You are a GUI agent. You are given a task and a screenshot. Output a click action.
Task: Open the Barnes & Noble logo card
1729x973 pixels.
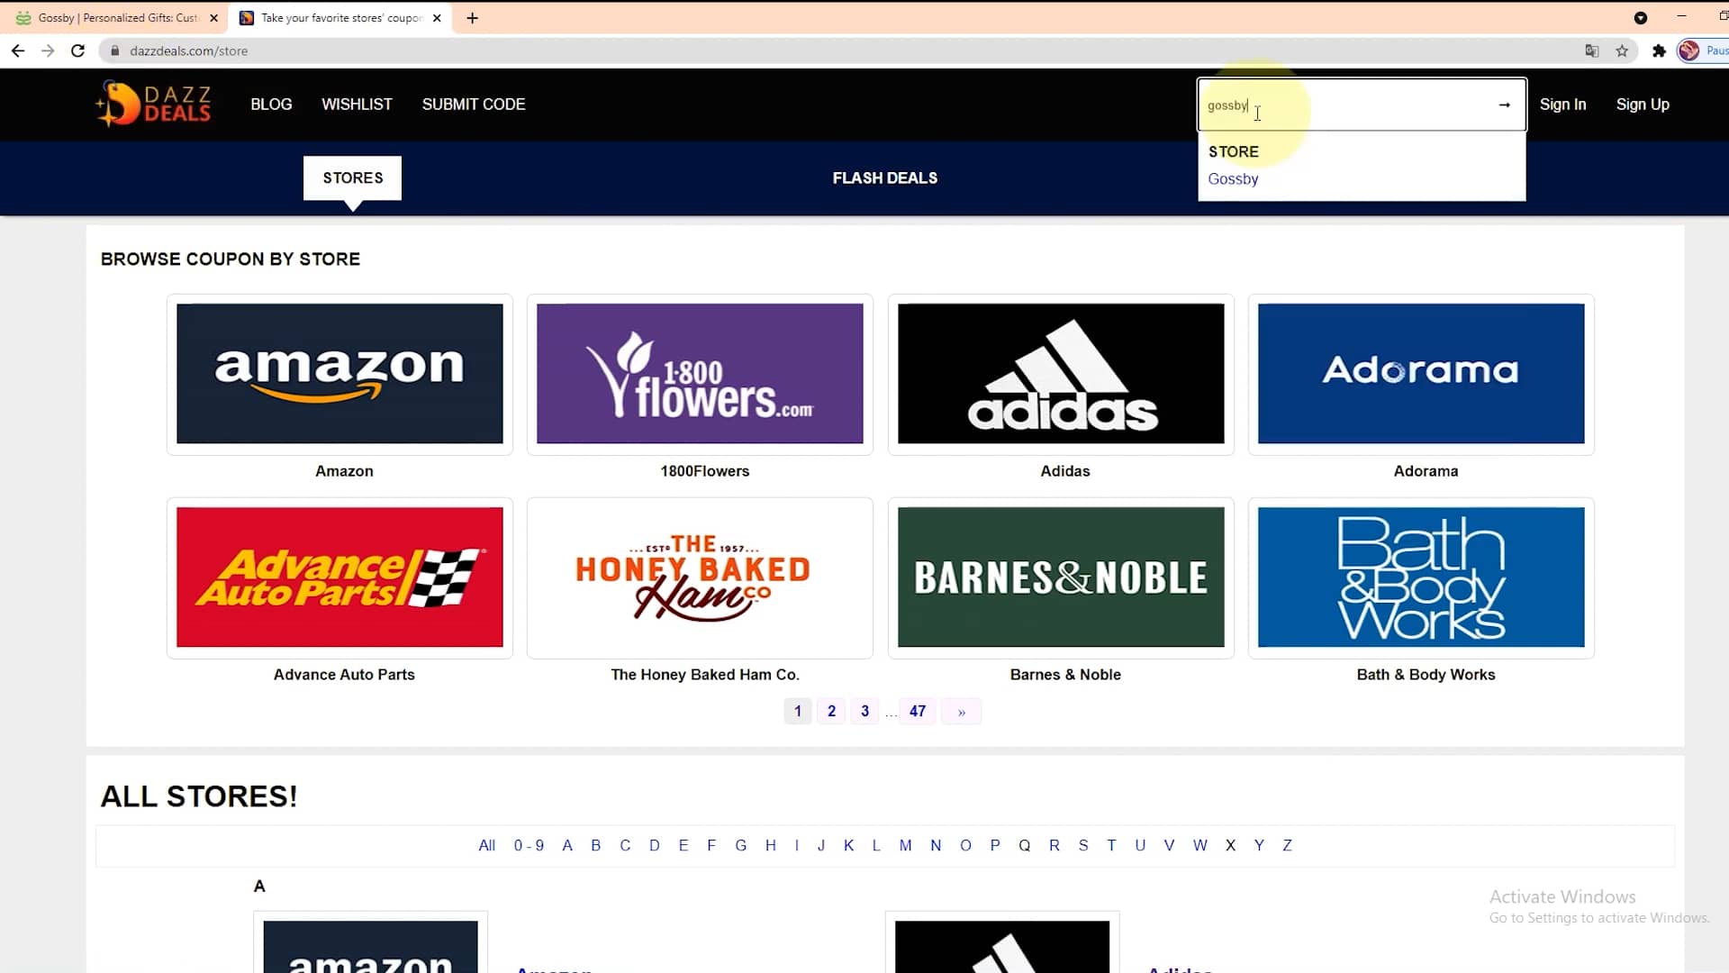point(1061,577)
